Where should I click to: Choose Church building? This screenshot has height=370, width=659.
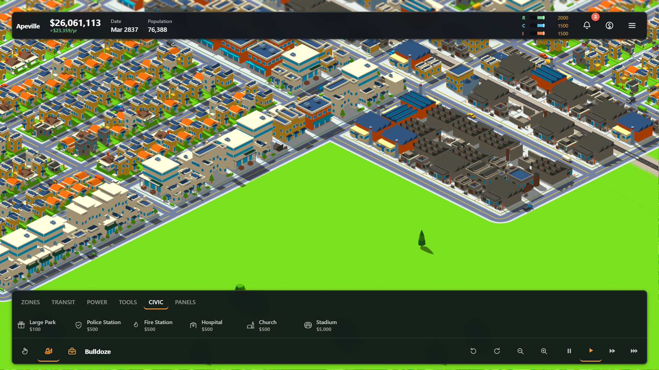262,325
